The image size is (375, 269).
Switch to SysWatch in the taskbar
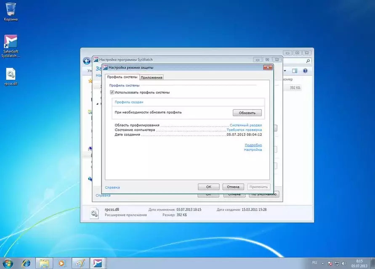coord(98,263)
